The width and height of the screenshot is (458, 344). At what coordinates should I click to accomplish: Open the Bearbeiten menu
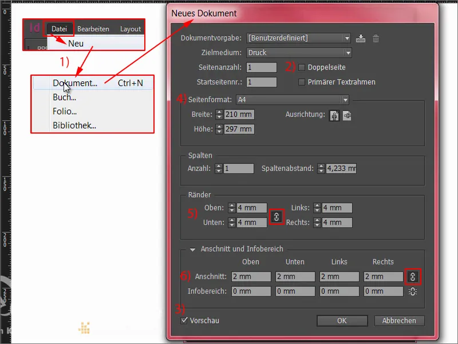tap(93, 29)
